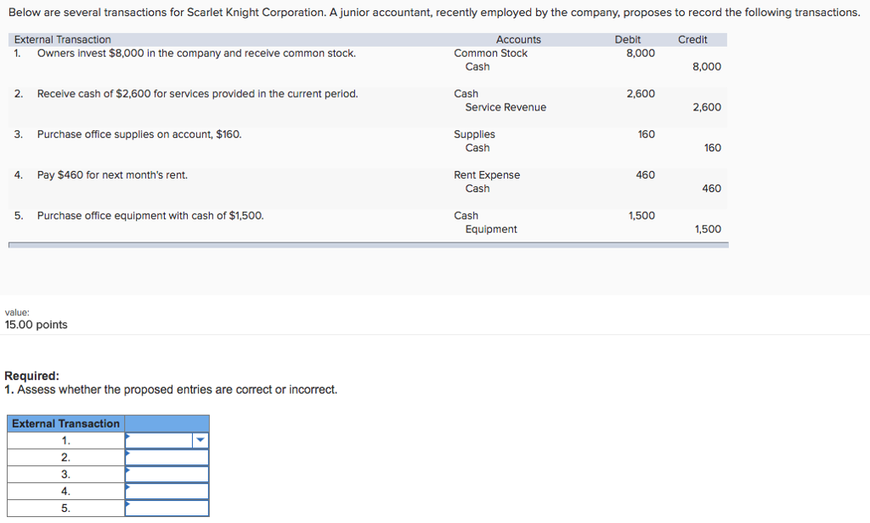Viewport: 870px width, 523px height.
Task: Click the downward arrow icon beside row 1
Action: point(200,440)
